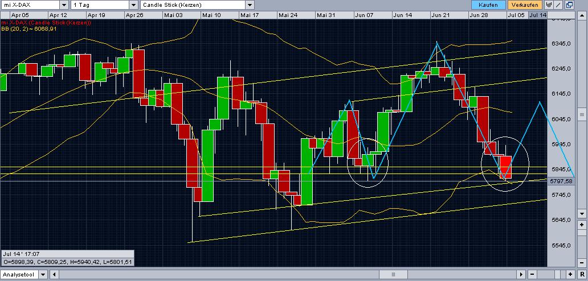The image size is (588, 281).
Task: Click the 6245,0 price axis label
Action: pos(561,69)
